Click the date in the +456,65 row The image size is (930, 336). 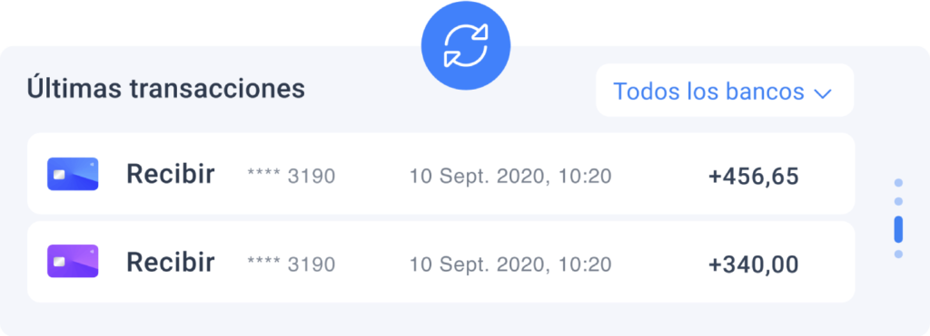510,177
